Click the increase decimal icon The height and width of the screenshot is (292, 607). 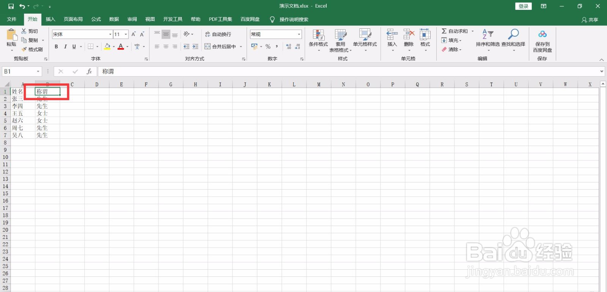(289, 46)
